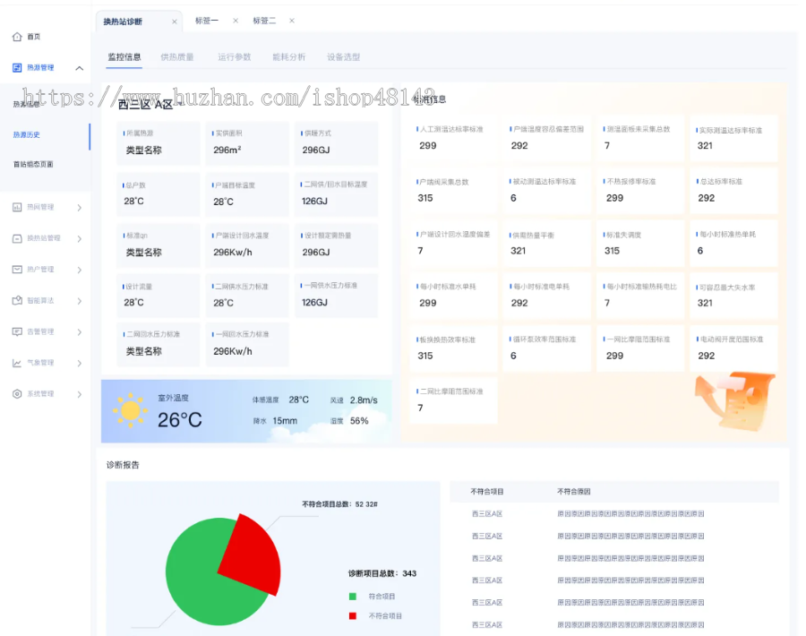Screen dimensions: 806x636
Task: Open the 能耗分析 tab
Action: click(289, 57)
